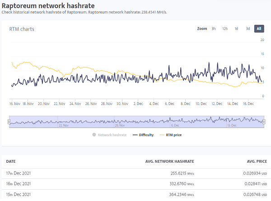Select the 17th Dec 2021 row date
The width and height of the screenshot is (271, 201).
click(19, 173)
